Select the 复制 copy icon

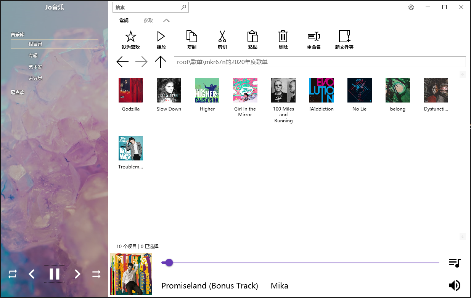[191, 37]
